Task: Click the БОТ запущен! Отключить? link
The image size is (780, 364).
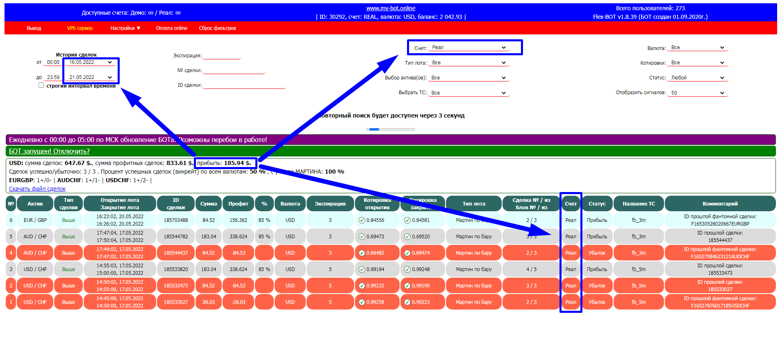Action: (49, 151)
